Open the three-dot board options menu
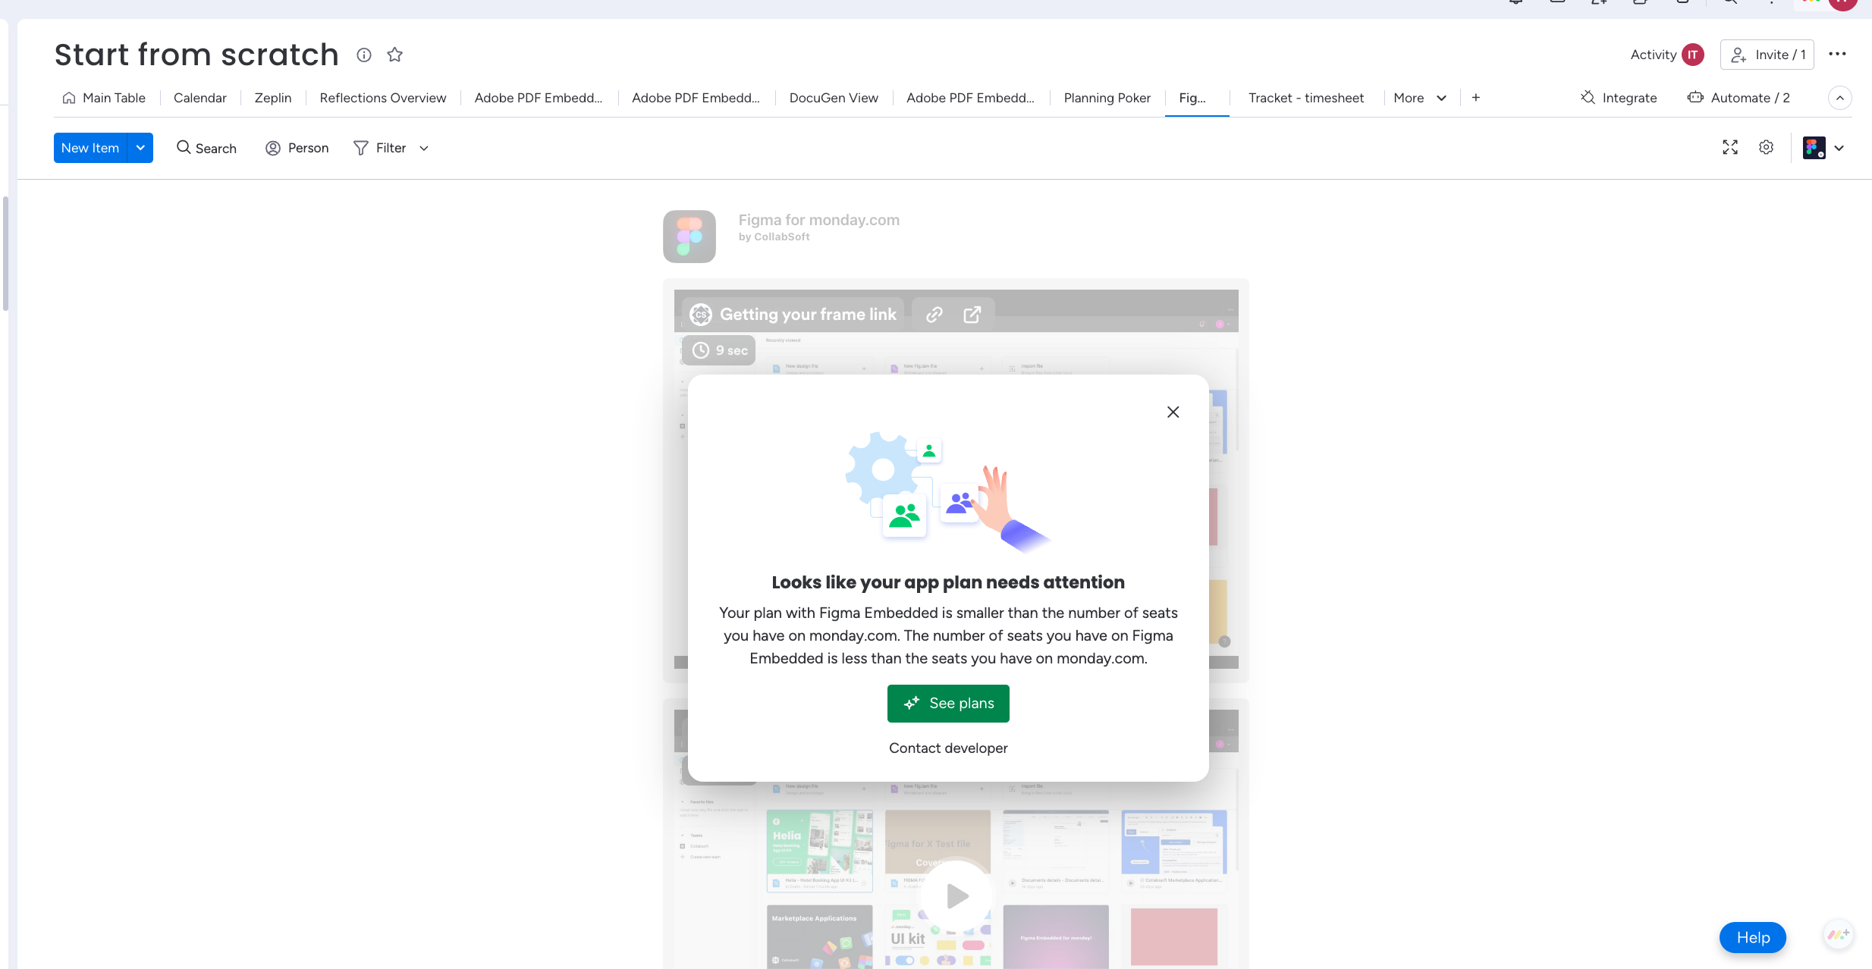 click(x=1837, y=54)
